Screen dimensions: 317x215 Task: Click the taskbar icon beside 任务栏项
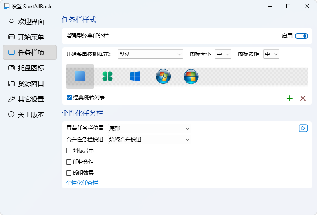(11, 52)
